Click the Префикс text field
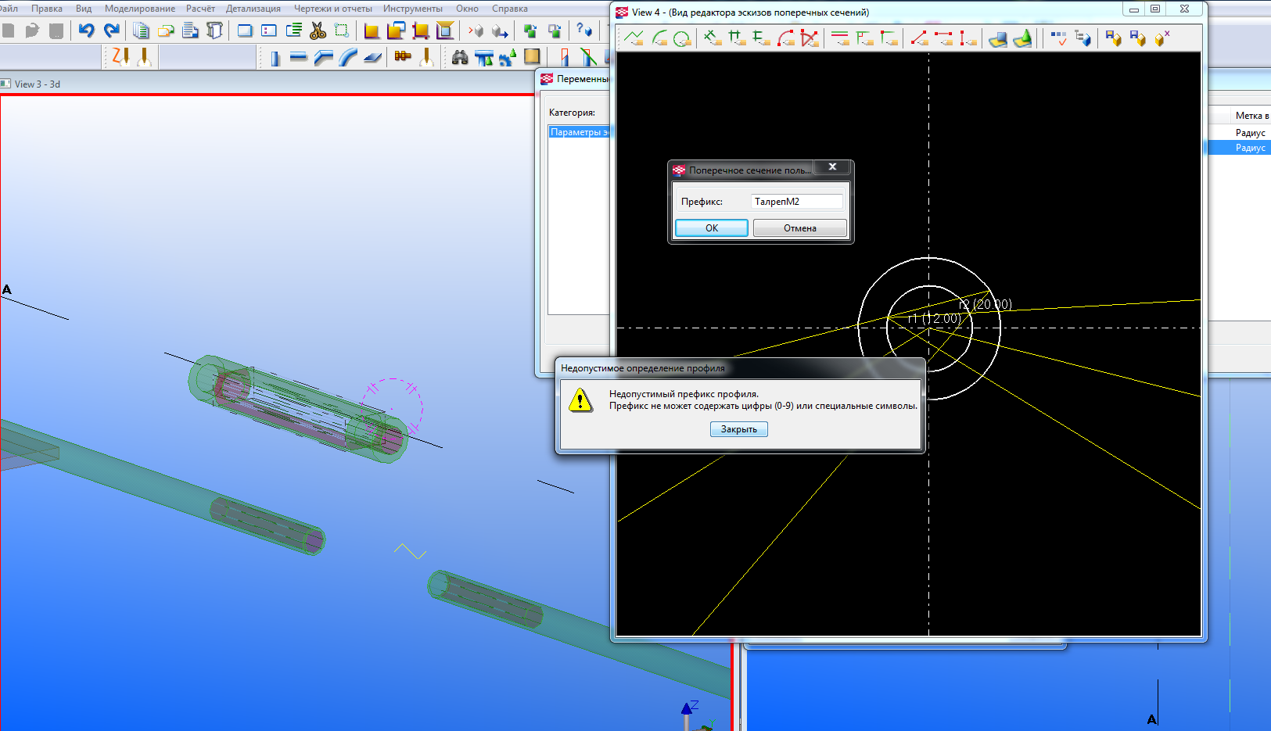The width and height of the screenshot is (1271, 731). click(x=796, y=202)
